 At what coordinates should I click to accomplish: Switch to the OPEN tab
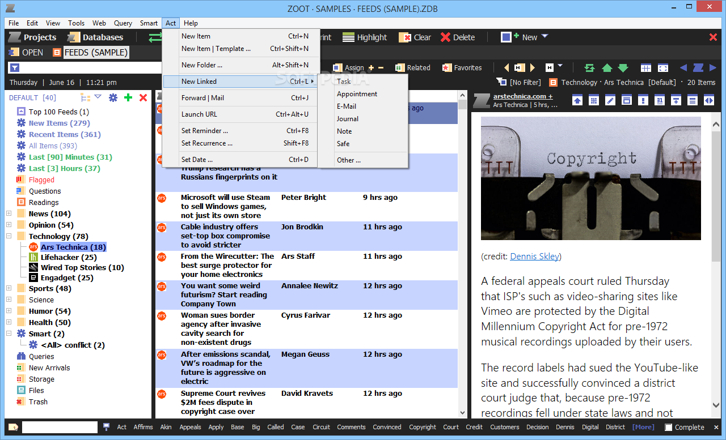tap(27, 53)
